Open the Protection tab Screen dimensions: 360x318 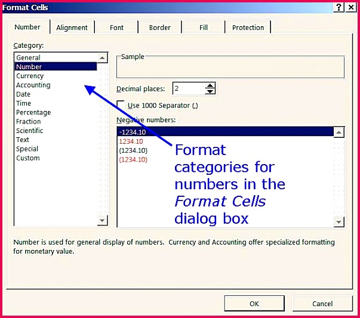pos(248,27)
